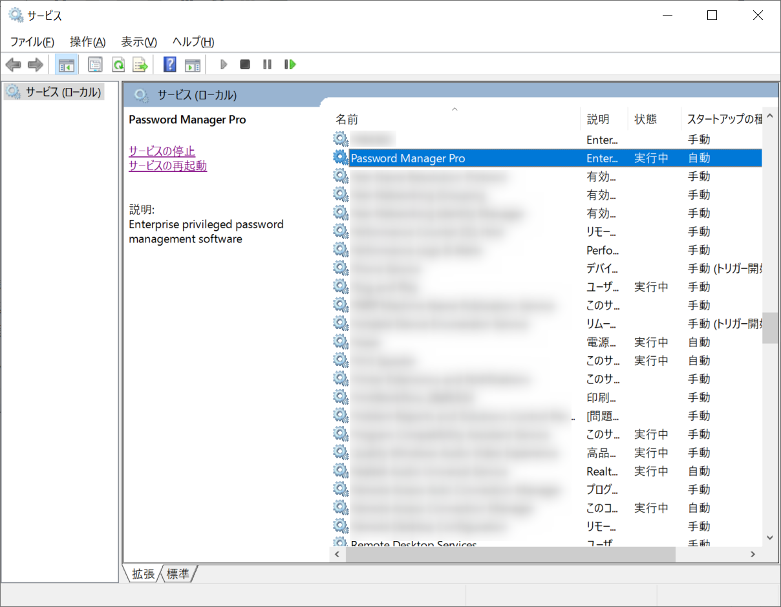Toggle the show/hide console tree button
The width and height of the screenshot is (781, 607).
pos(66,65)
